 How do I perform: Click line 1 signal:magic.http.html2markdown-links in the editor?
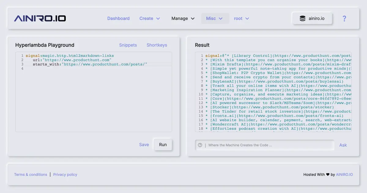click(70, 56)
